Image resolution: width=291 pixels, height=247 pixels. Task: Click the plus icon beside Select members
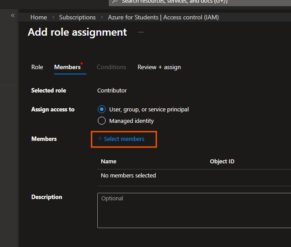tap(100, 139)
